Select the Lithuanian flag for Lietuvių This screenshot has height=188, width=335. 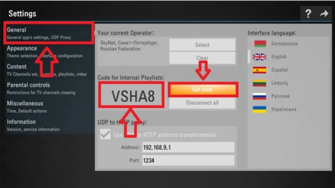coord(259,83)
